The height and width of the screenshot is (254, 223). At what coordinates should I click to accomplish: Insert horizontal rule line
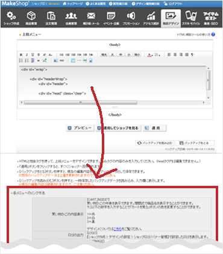[79, 60]
